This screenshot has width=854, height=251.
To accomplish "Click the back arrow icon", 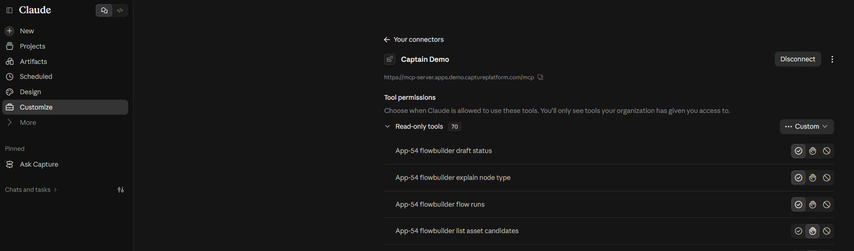I will tap(387, 40).
